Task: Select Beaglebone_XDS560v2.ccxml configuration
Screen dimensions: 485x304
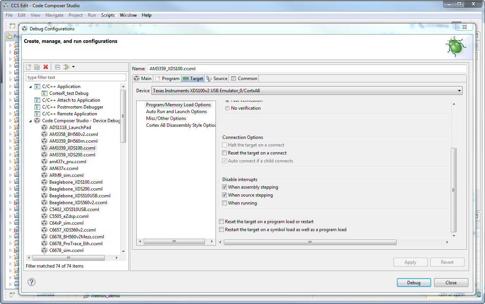Action: tap(78, 203)
